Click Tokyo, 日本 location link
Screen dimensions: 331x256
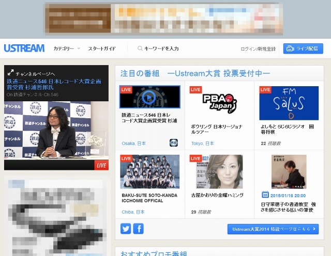203,143
